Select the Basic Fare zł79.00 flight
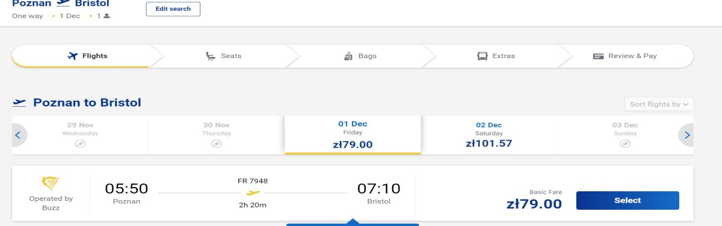The height and width of the screenshot is (226, 722). point(628,200)
